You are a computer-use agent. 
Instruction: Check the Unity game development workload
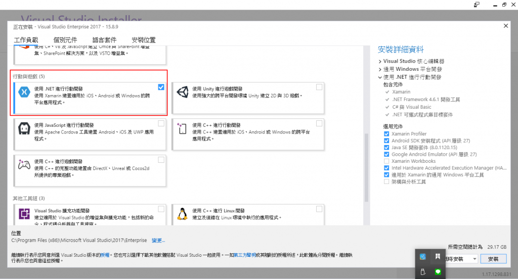click(x=319, y=87)
